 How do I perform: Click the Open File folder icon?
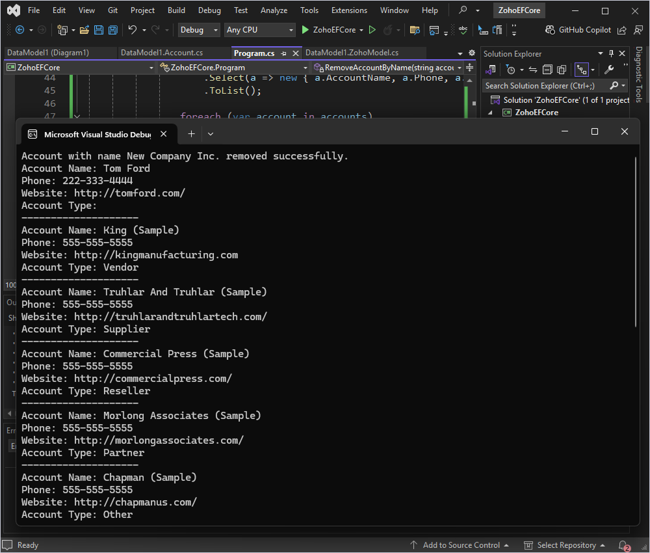coord(85,30)
